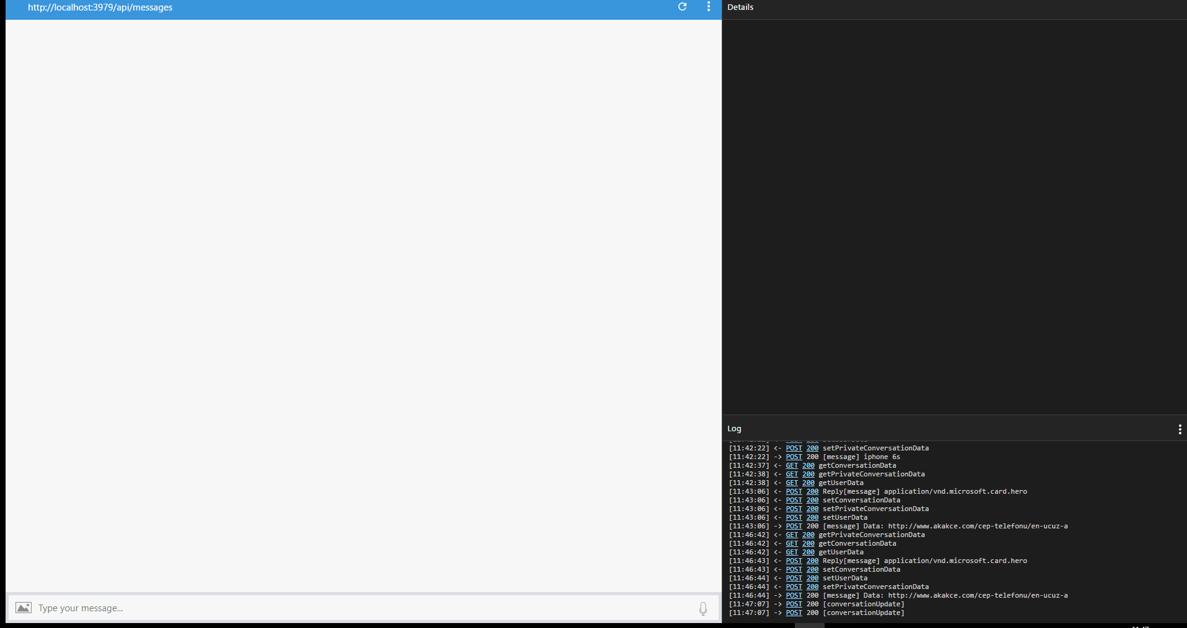
Task: Open 200 link of 11:46:43 setConversationData
Action: (x=812, y=569)
